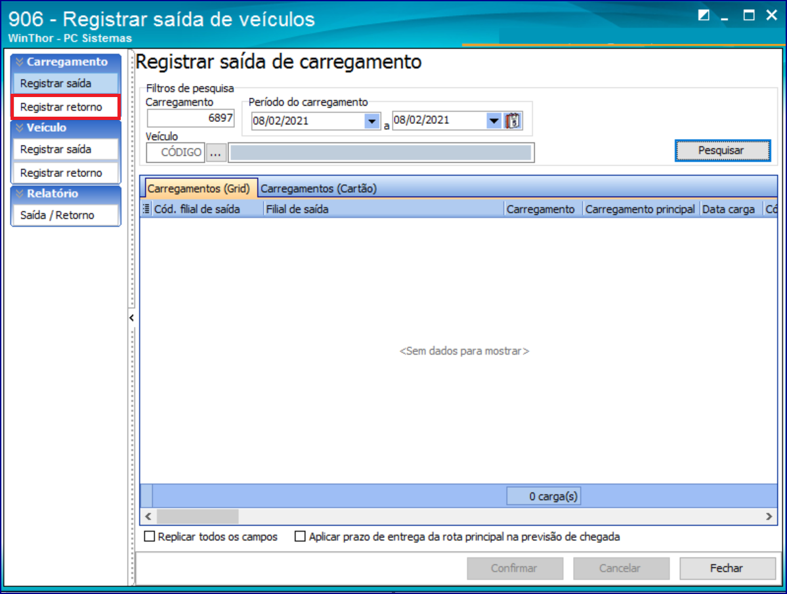Sort by Carregamento column header
The image size is (787, 594).
coord(543,209)
